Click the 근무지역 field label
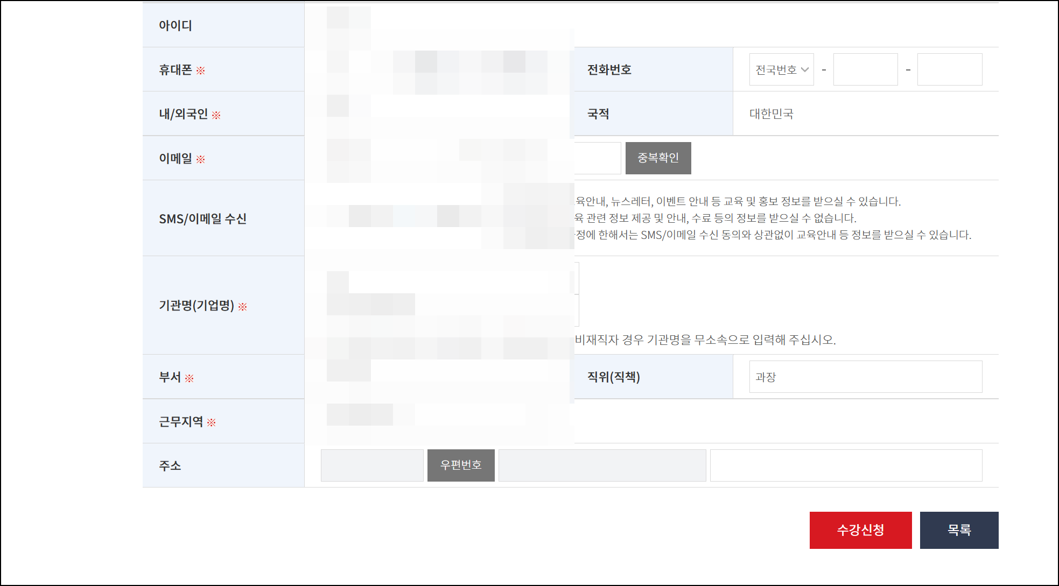Image resolution: width=1059 pixels, height=586 pixels. coord(181,421)
